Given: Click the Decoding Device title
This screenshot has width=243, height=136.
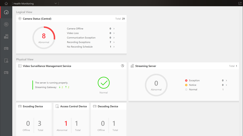Looking at the screenshot, I should click(x=108, y=106).
